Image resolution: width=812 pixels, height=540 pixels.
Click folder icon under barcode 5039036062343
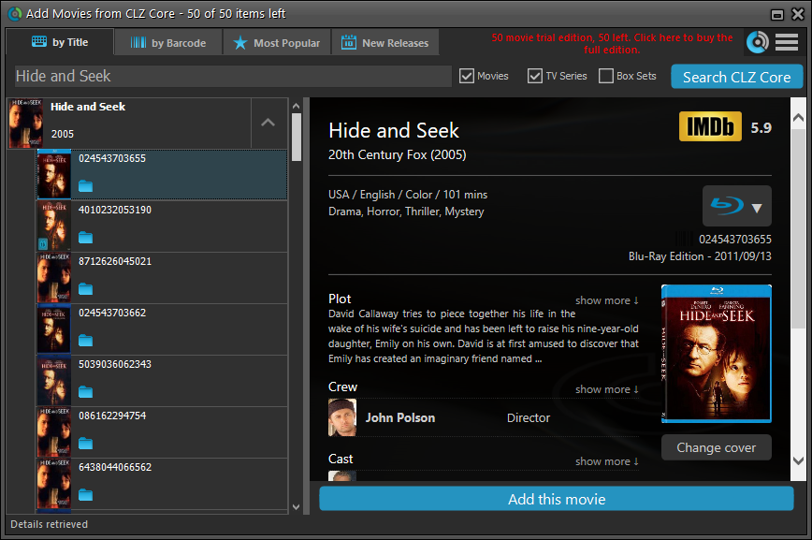(86, 391)
